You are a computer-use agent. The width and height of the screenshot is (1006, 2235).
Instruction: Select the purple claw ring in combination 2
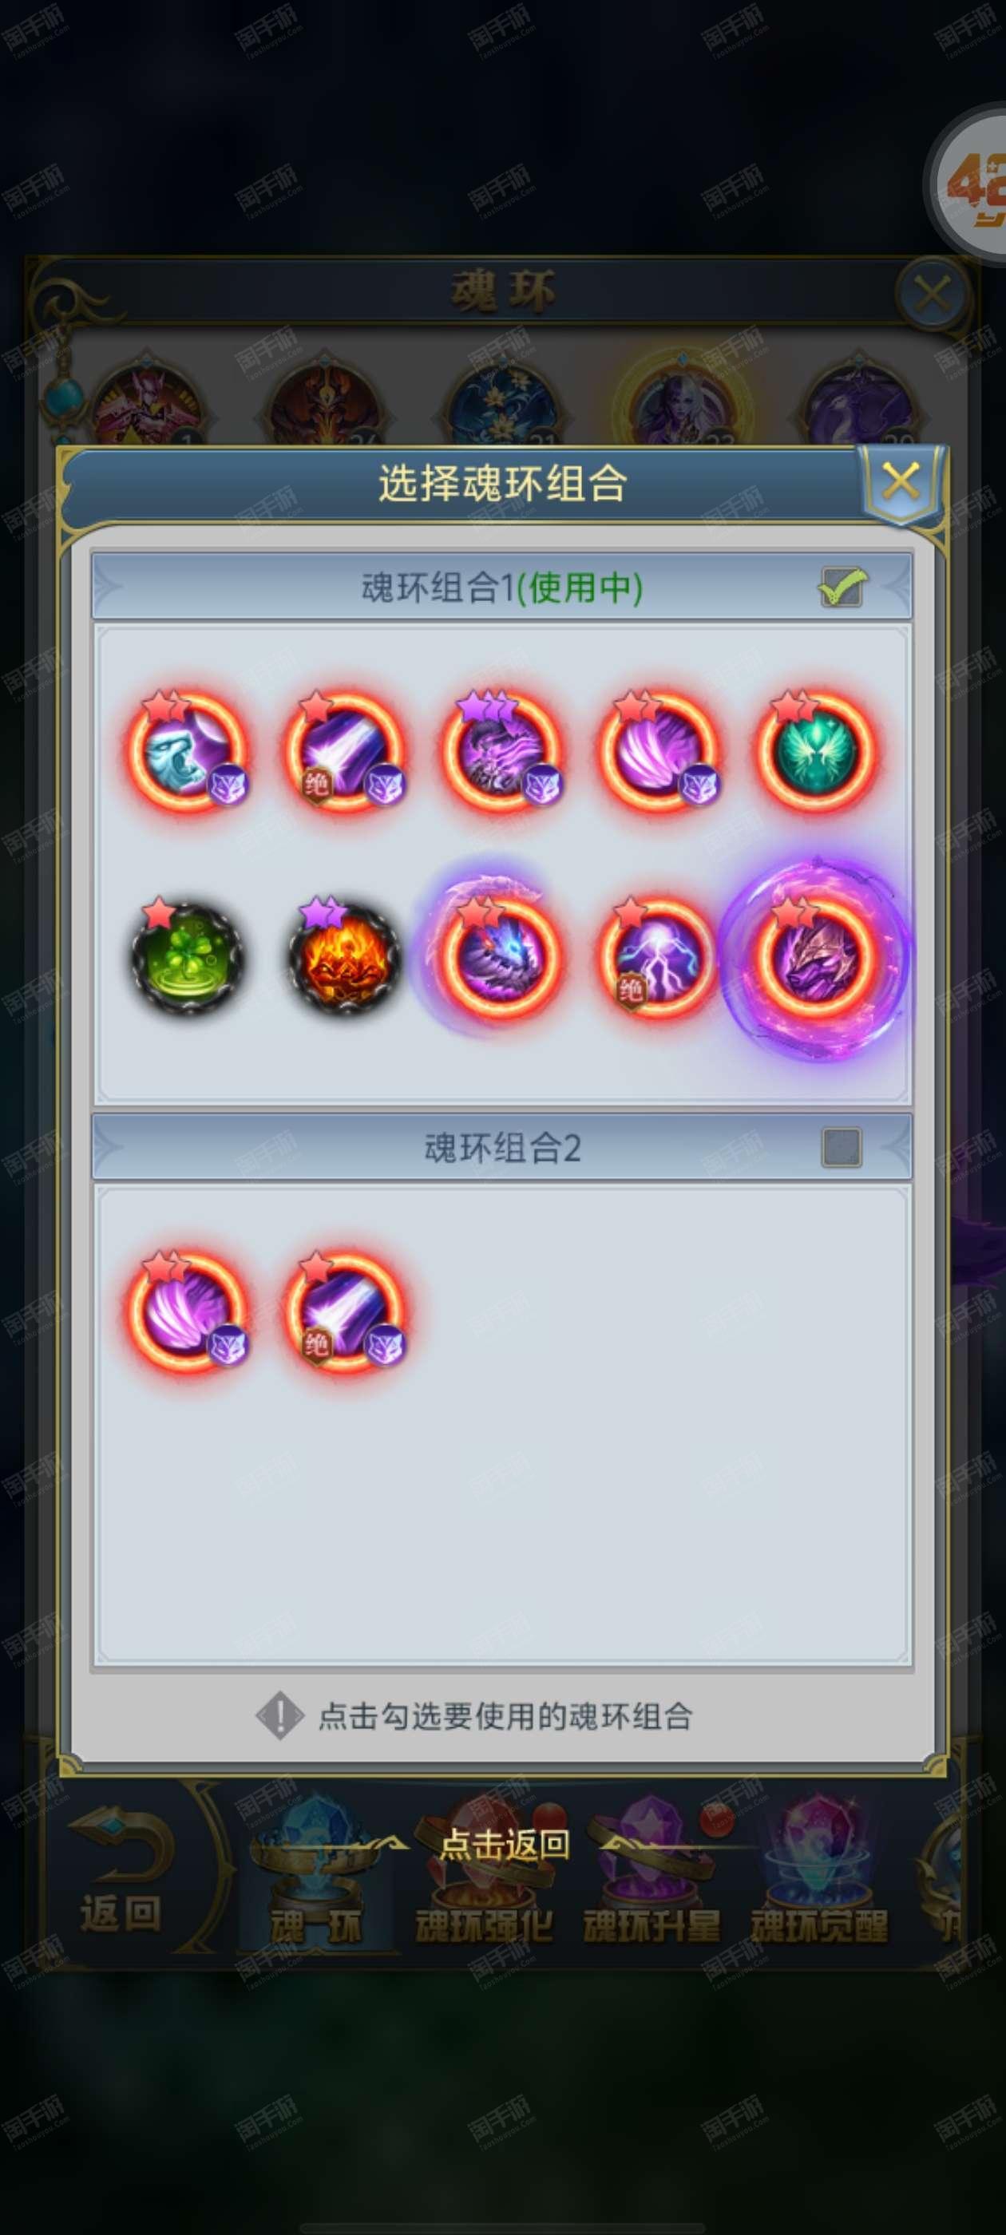click(188, 1311)
